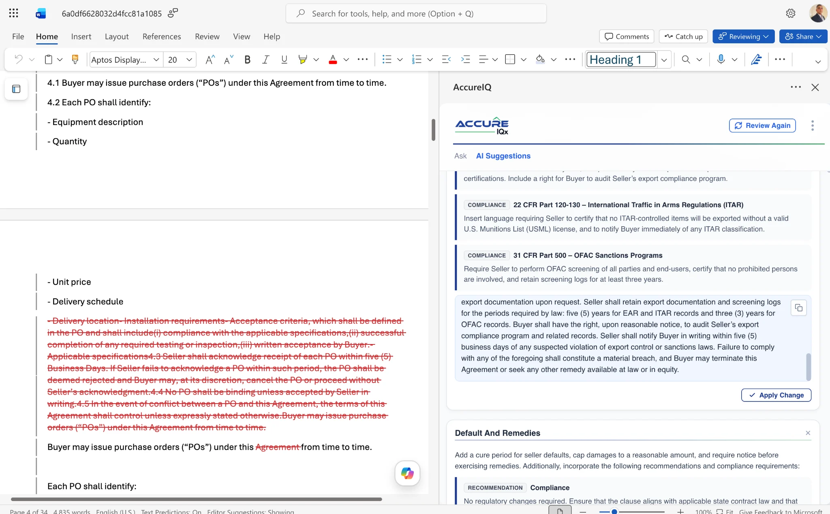Adjust the zoom slider handle

[614, 512]
